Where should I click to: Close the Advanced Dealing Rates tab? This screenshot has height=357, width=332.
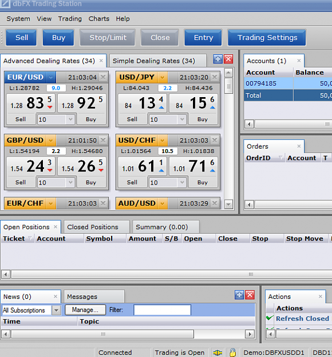click(x=101, y=61)
